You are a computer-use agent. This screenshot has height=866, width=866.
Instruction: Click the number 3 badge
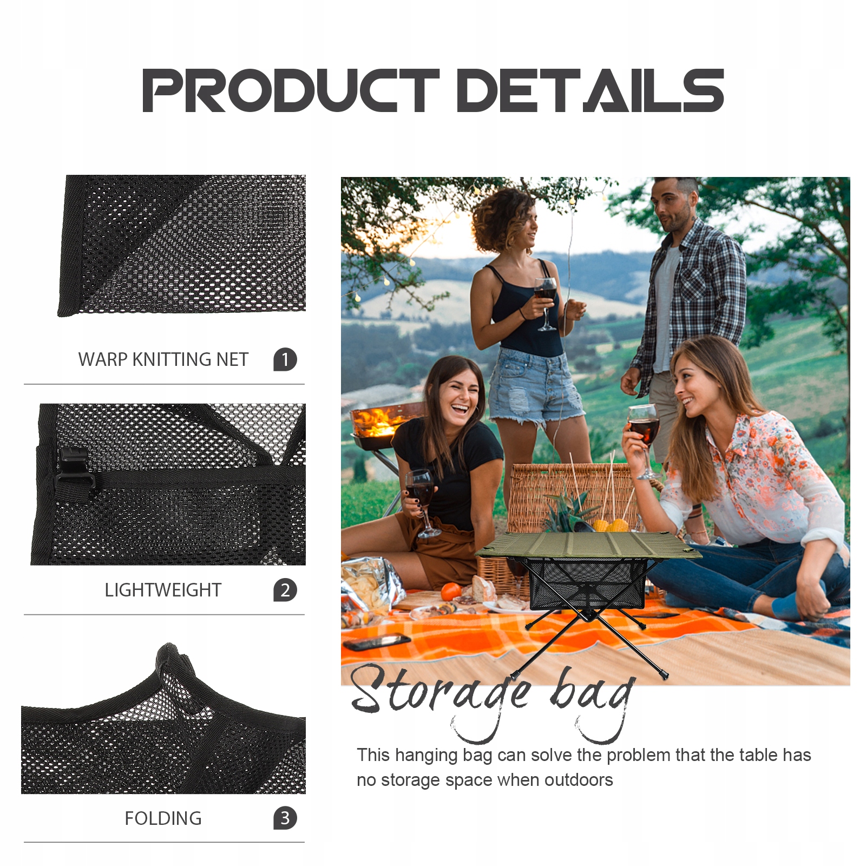point(285,818)
